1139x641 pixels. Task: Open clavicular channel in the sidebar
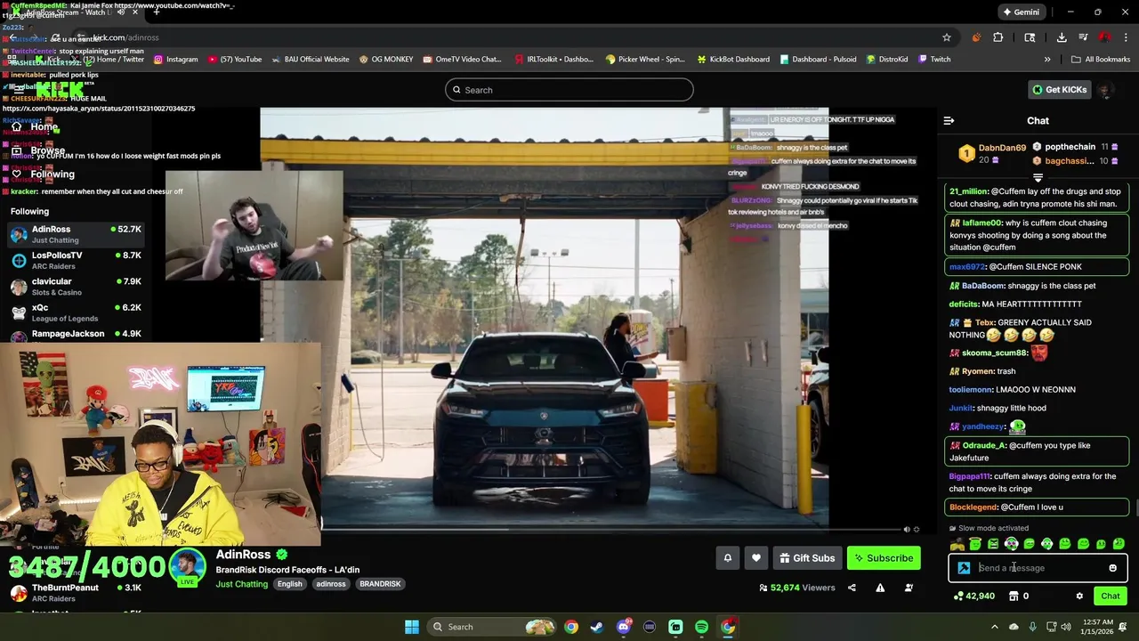pos(76,287)
